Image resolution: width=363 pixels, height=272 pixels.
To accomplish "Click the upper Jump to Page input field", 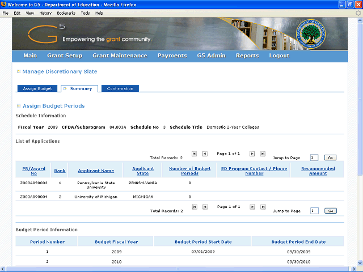I will click(314, 158).
